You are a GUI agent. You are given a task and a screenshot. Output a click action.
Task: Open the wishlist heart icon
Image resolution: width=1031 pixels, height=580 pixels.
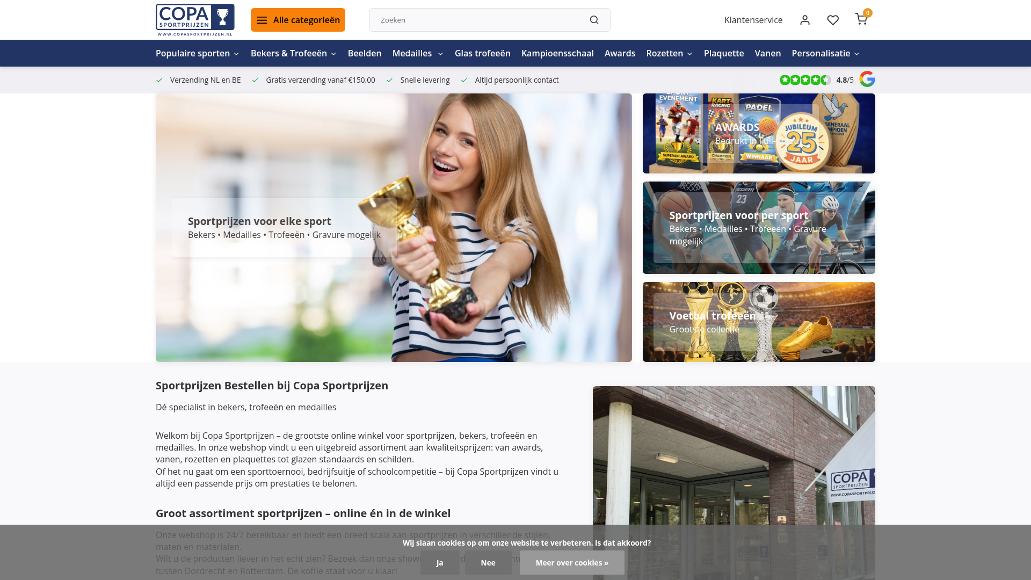pos(833,20)
